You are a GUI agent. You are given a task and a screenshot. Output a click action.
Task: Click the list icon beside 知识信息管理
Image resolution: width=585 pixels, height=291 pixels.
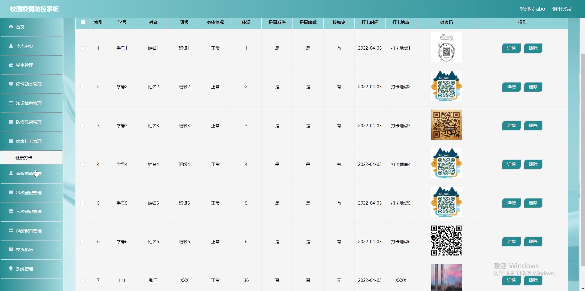(11, 103)
